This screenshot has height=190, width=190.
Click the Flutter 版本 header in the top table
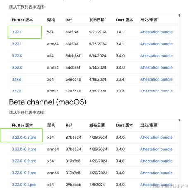coord(22,20)
